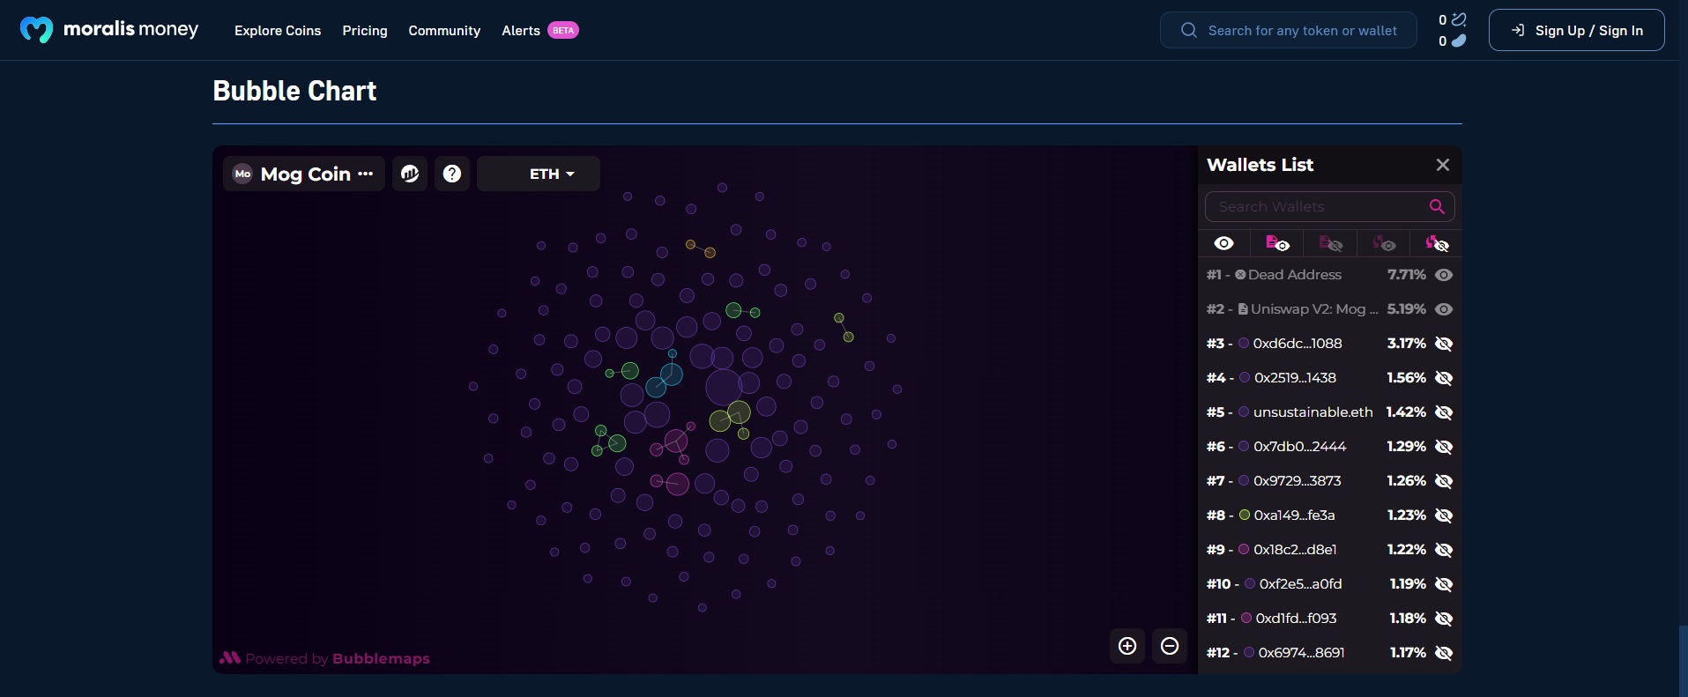The width and height of the screenshot is (1688, 697).
Task: Click the pink magnifier in Search Wallets
Action: [1437, 206]
